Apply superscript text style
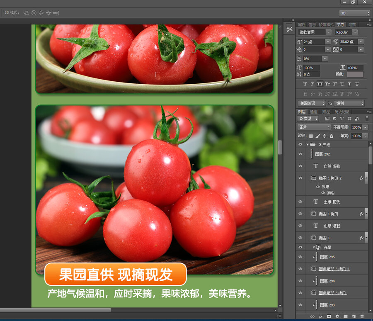The image size is (373, 321). [x=335, y=84]
